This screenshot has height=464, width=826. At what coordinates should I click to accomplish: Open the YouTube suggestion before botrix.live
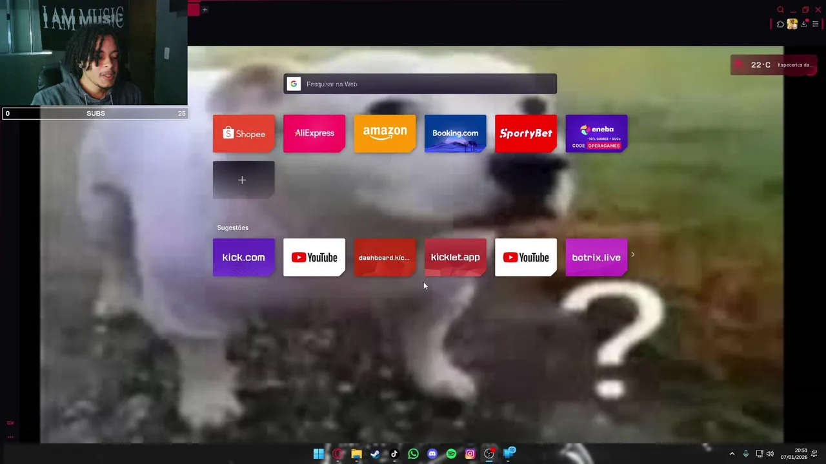coord(526,257)
